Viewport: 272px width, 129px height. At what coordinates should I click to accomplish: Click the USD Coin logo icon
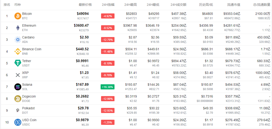pyautogui.click(x=18, y=122)
